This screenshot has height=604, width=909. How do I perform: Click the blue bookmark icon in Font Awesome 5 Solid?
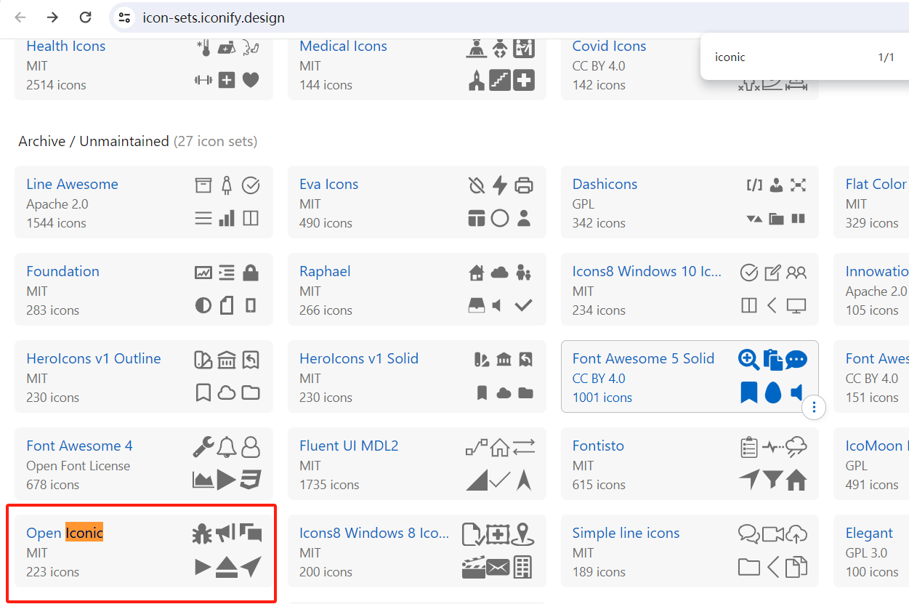(x=748, y=393)
